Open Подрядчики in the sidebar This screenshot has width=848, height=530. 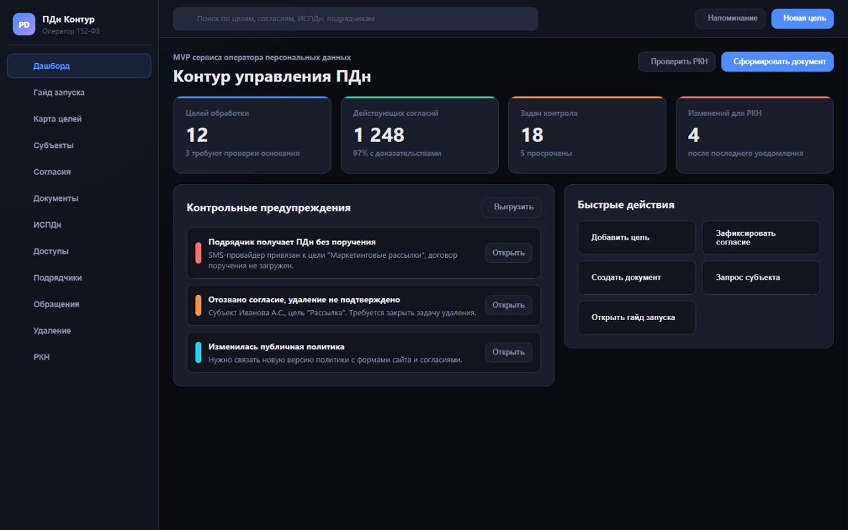(x=79, y=278)
